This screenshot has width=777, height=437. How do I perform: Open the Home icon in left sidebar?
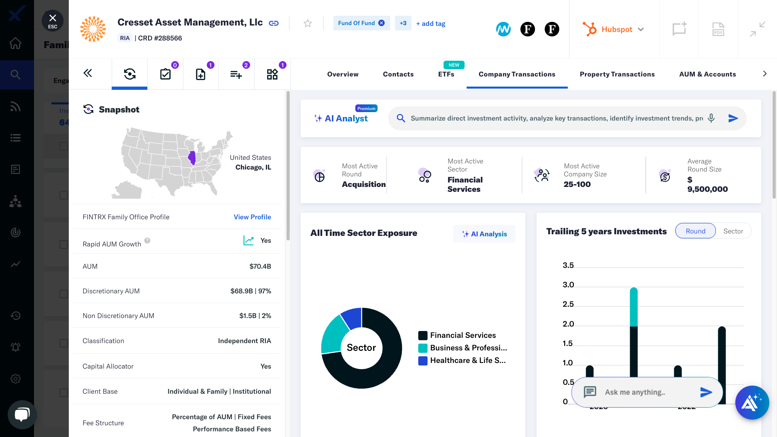pyautogui.click(x=15, y=43)
